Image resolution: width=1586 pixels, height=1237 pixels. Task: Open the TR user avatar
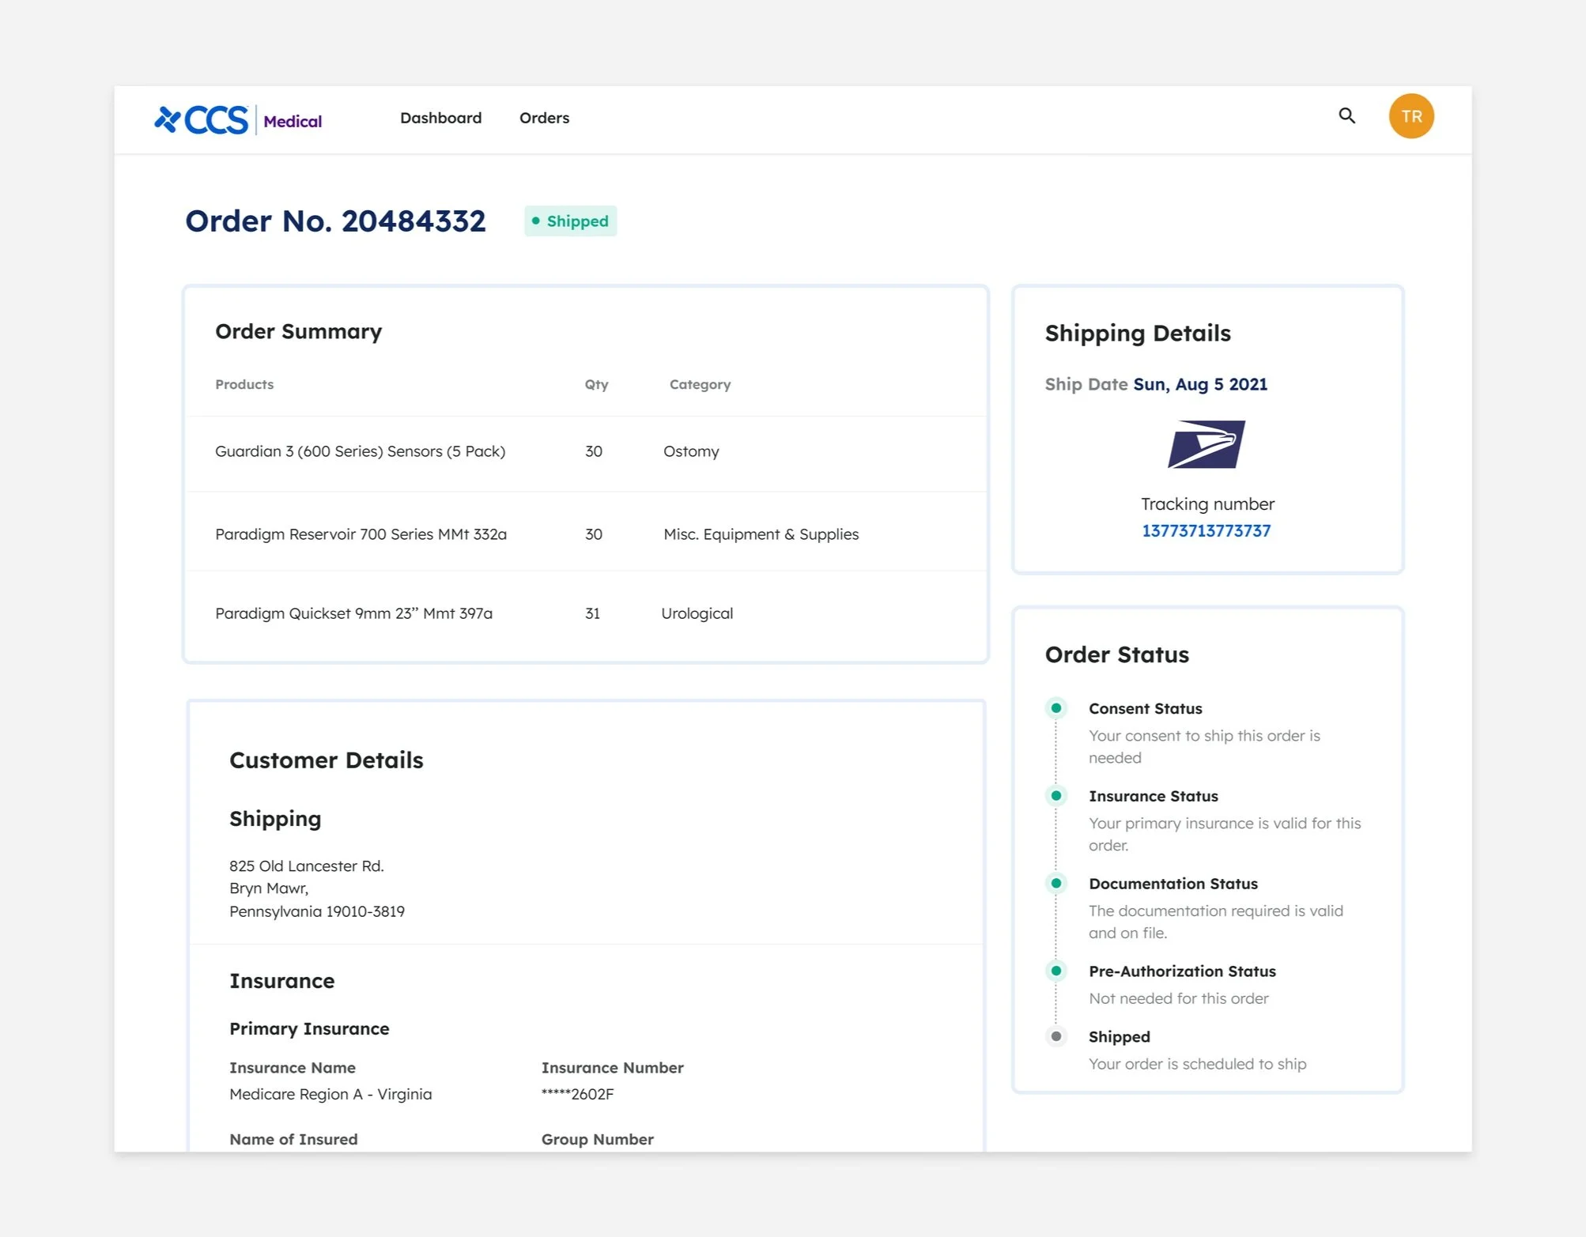(1410, 116)
